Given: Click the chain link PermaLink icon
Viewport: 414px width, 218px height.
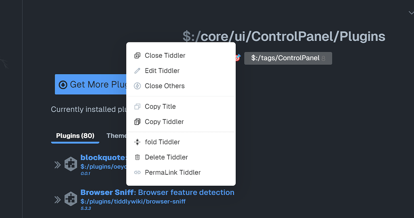Looking at the screenshot, I should [137, 172].
